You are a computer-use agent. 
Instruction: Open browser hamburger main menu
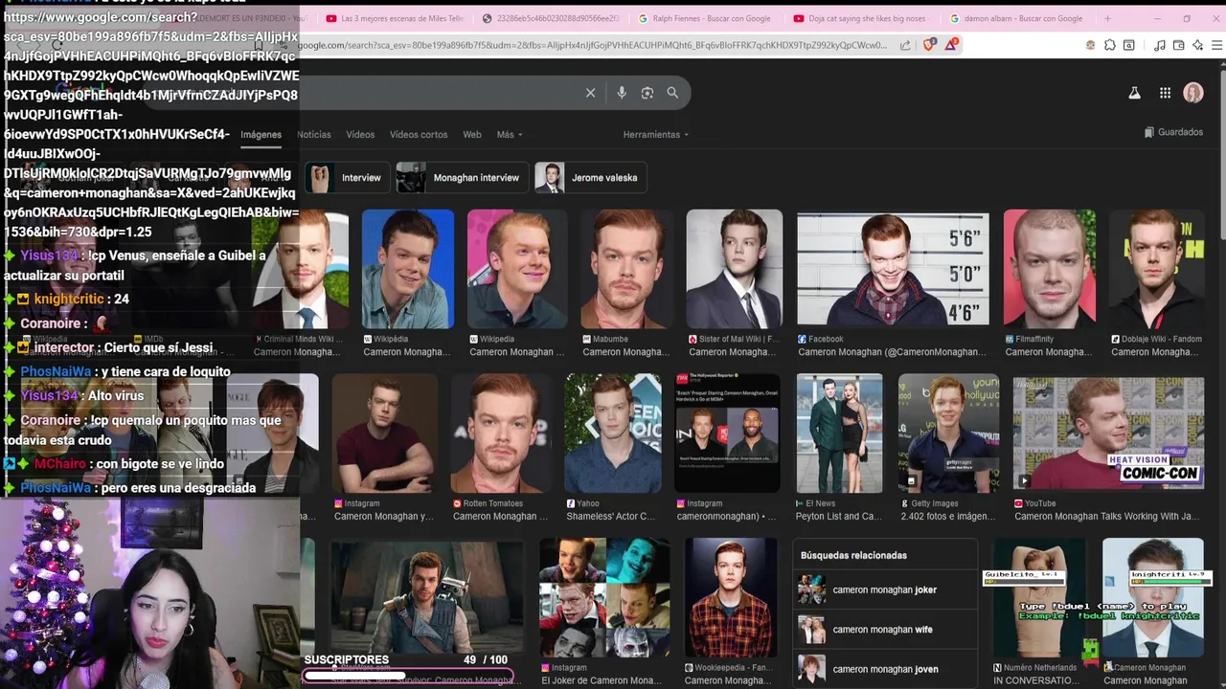(1215, 45)
